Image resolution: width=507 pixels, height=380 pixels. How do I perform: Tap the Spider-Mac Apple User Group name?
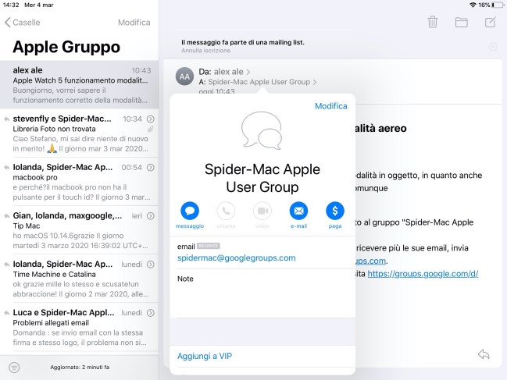262,178
